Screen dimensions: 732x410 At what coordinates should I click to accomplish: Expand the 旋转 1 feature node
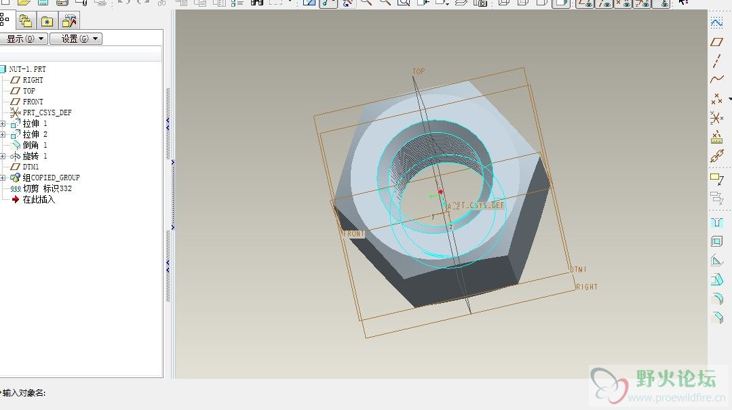tap(3, 157)
